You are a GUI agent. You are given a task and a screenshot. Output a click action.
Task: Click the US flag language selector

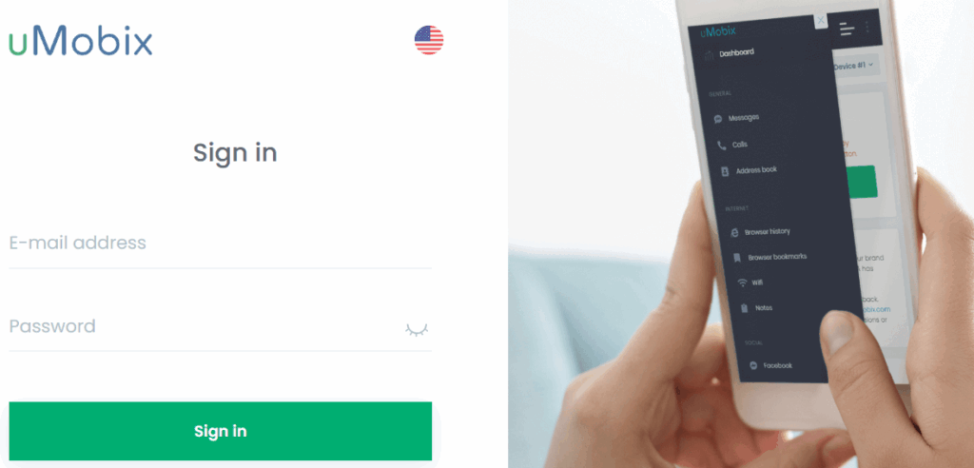pyautogui.click(x=429, y=40)
